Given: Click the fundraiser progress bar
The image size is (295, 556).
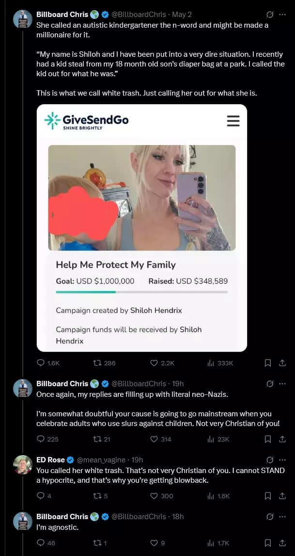Looking at the screenshot, I should 141,292.
